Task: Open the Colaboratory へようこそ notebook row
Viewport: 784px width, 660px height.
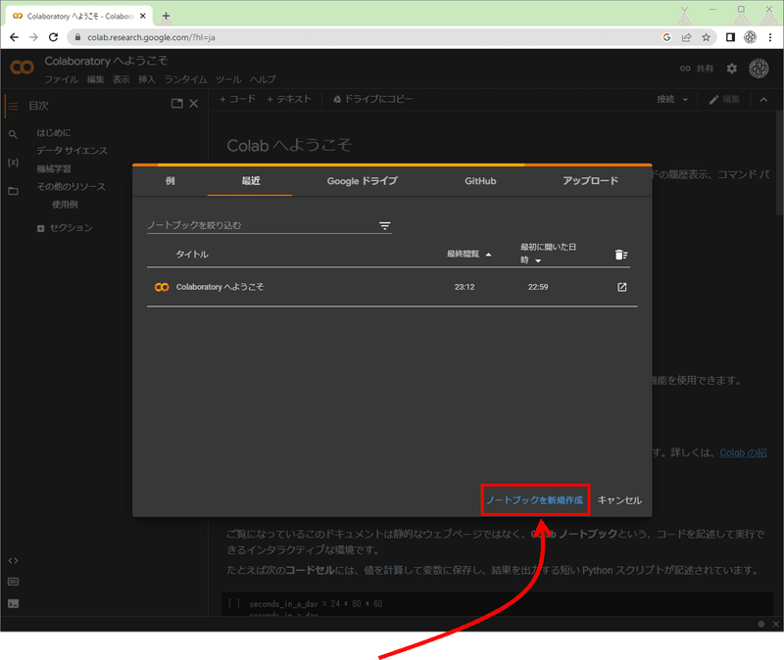Action: pyautogui.click(x=392, y=287)
